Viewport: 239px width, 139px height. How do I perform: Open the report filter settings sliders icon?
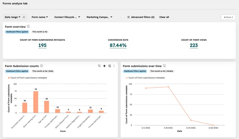[110, 66]
